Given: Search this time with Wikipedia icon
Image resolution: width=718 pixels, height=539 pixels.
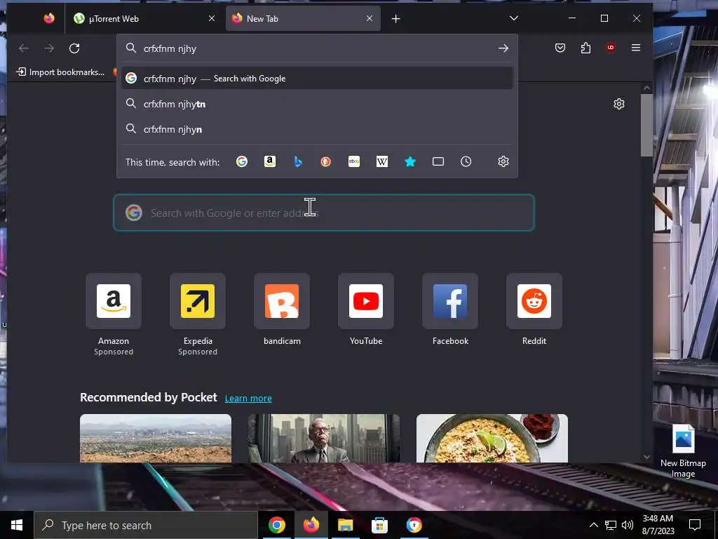Looking at the screenshot, I should tap(382, 161).
